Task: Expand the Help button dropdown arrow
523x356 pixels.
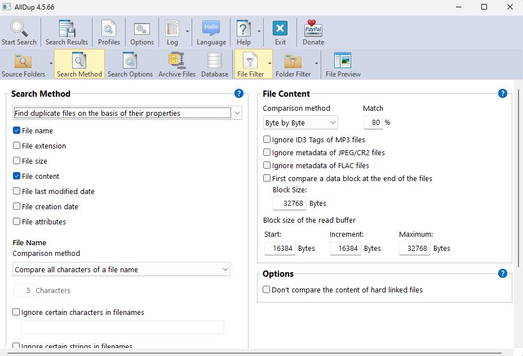Action: pos(259,31)
